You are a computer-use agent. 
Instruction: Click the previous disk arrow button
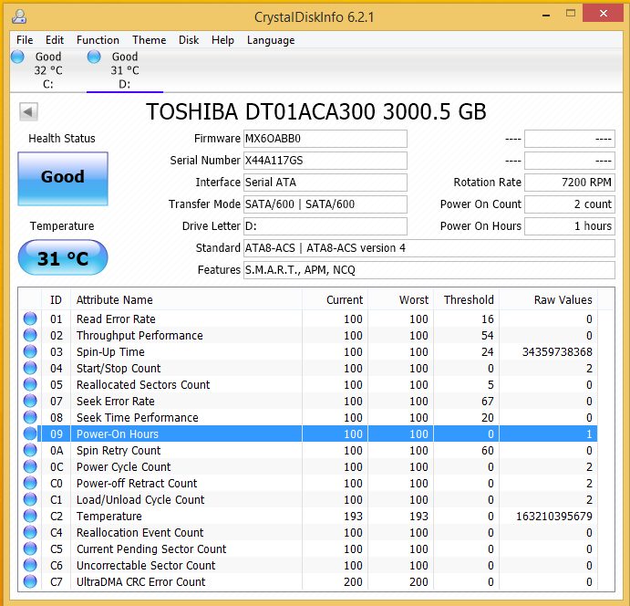tap(28, 111)
